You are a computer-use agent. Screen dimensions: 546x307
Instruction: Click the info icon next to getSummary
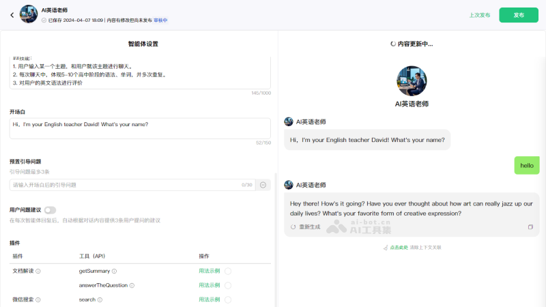click(115, 272)
